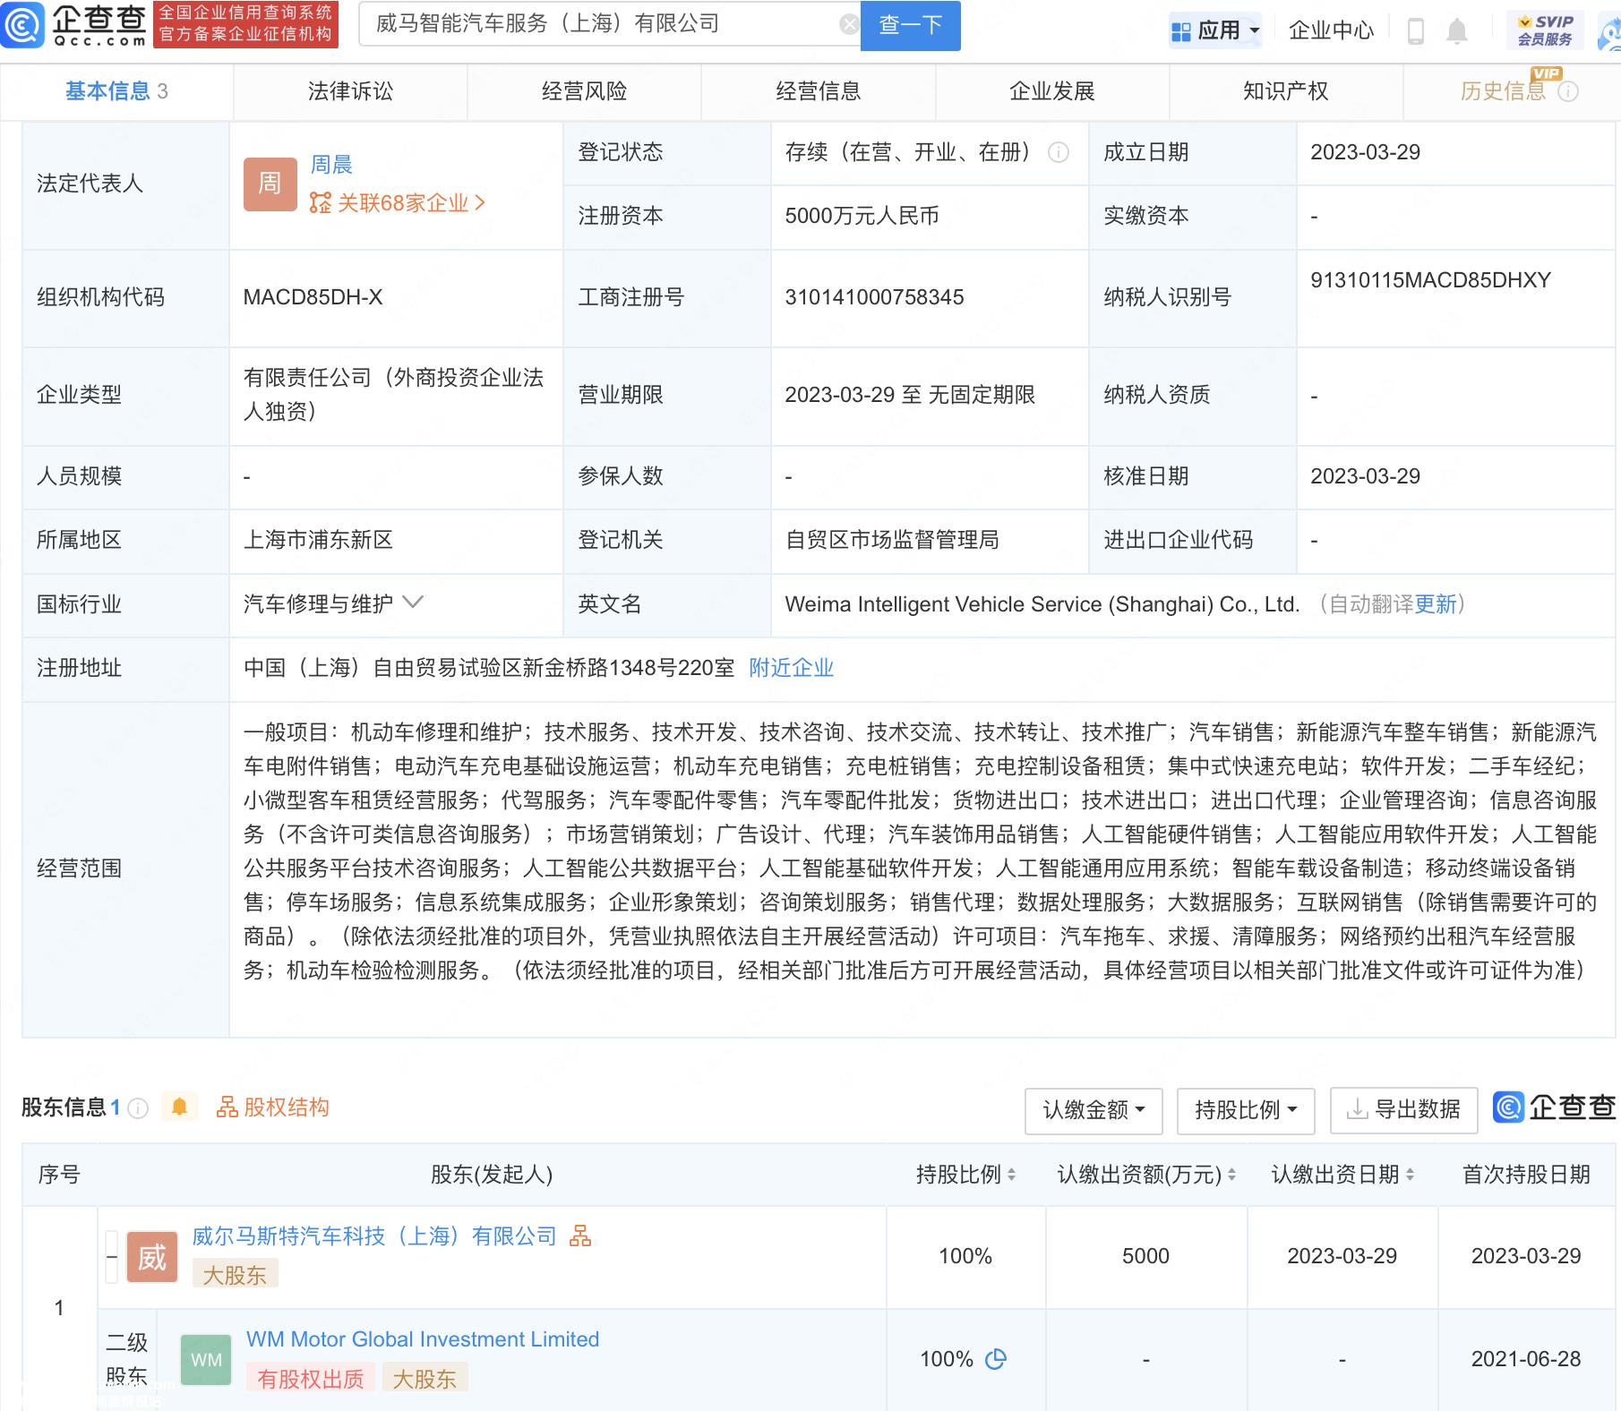Open the notifications bell icon
The height and width of the screenshot is (1411, 1621).
pyautogui.click(x=1457, y=31)
